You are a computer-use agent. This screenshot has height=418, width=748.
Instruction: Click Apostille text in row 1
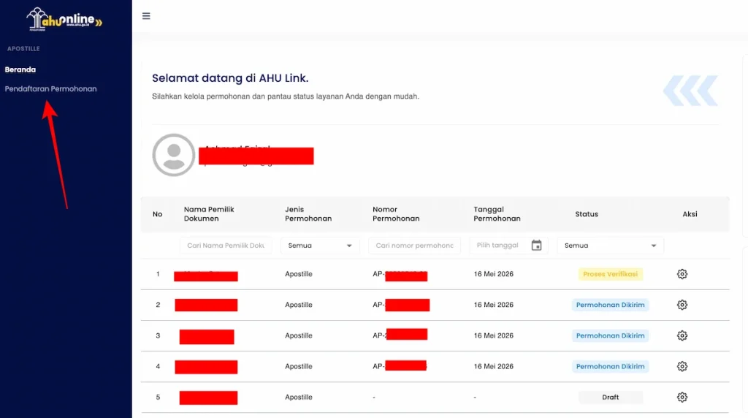pyautogui.click(x=299, y=274)
